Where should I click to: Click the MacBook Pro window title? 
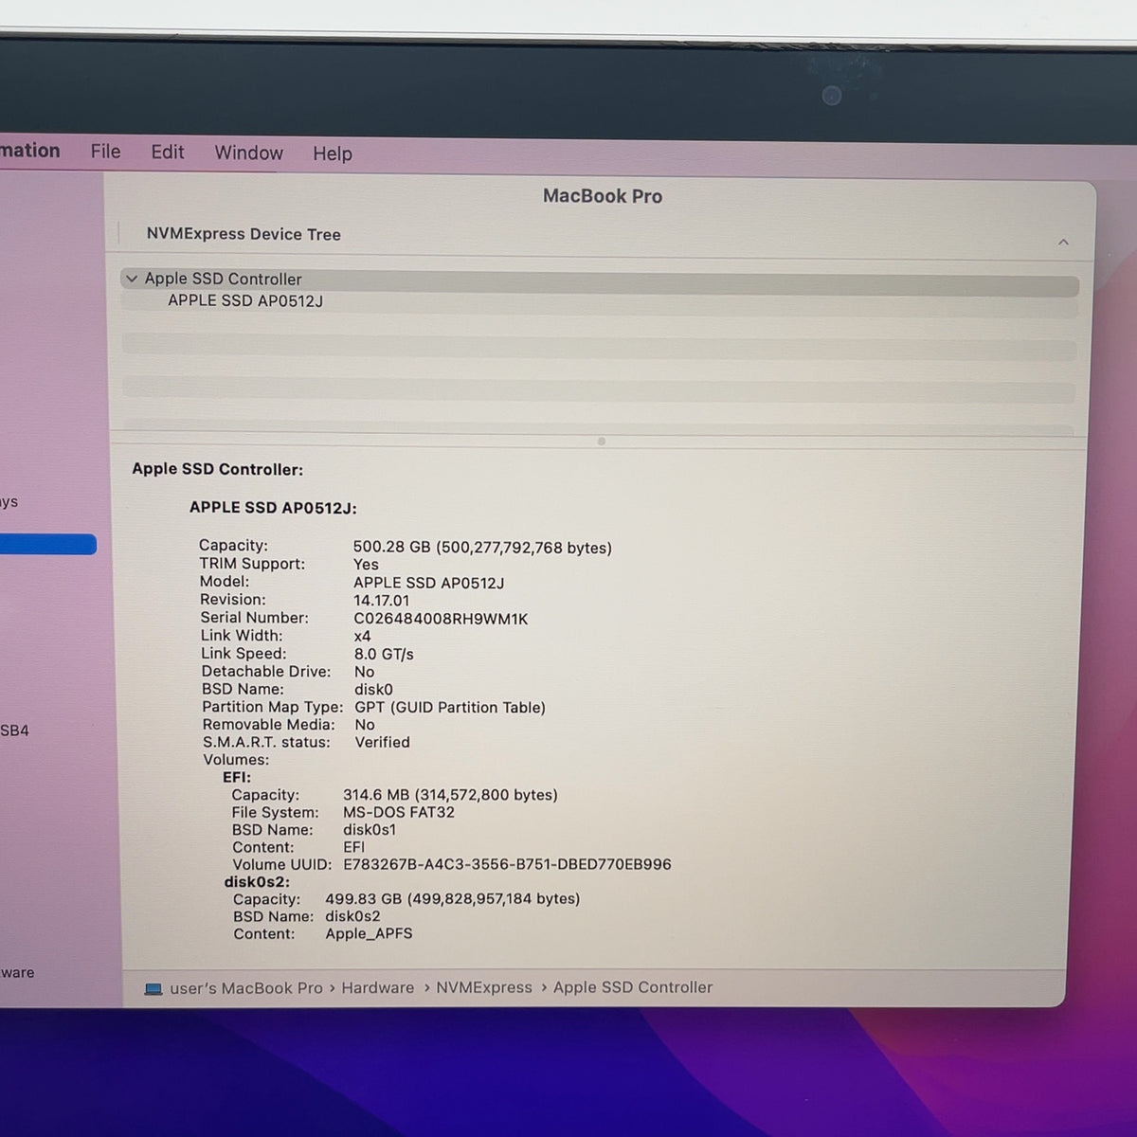(x=603, y=196)
